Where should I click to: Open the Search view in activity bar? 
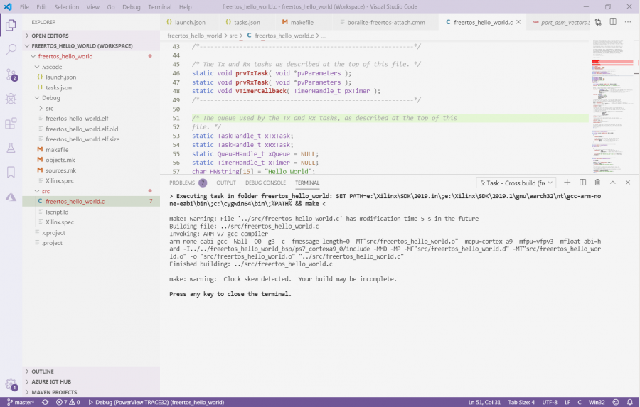pyautogui.click(x=11, y=50)
